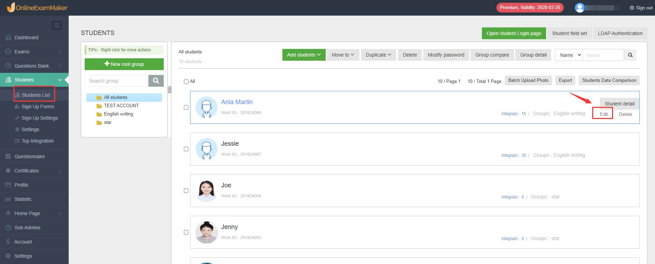Click the Top Integration list icon

coord(17,141)
